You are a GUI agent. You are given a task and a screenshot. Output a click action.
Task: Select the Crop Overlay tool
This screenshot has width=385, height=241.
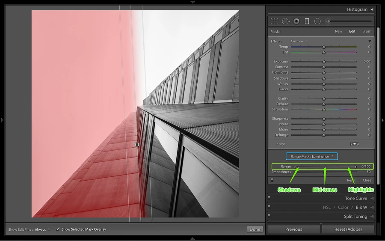click(x=275, y=21)
